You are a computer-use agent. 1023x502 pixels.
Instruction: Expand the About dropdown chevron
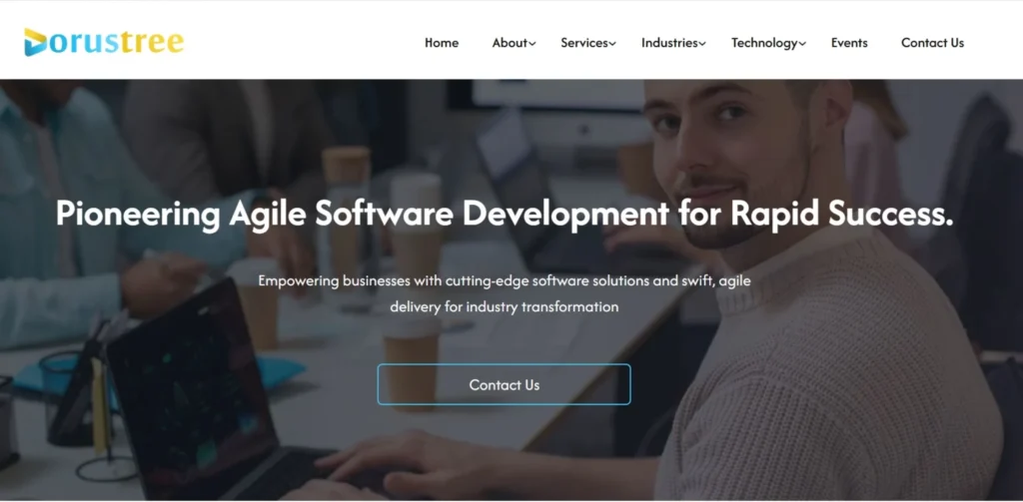click(x=532, y=44)
